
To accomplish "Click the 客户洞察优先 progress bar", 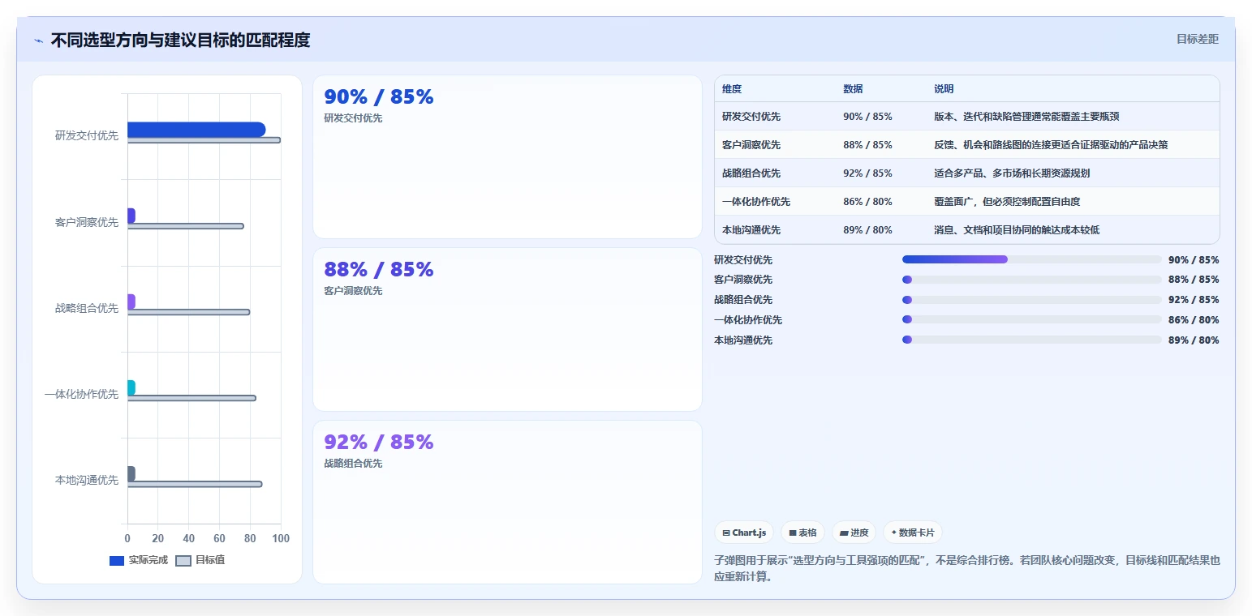I will click(1032, 280).
